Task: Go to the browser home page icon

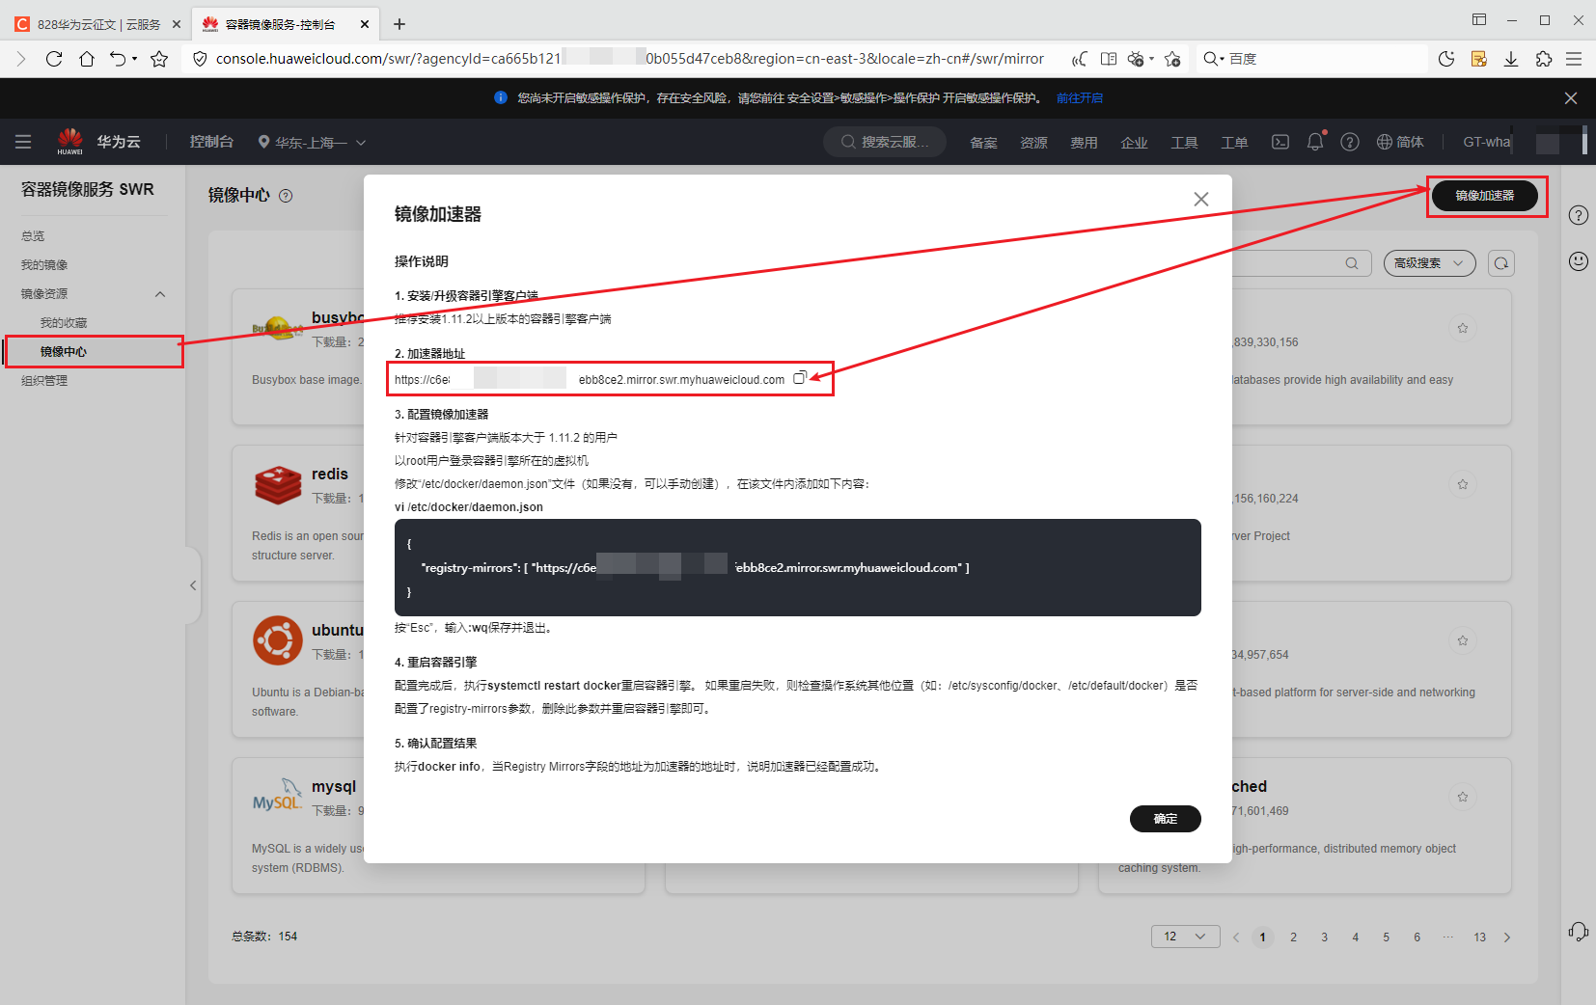Action: coord(87,59)
